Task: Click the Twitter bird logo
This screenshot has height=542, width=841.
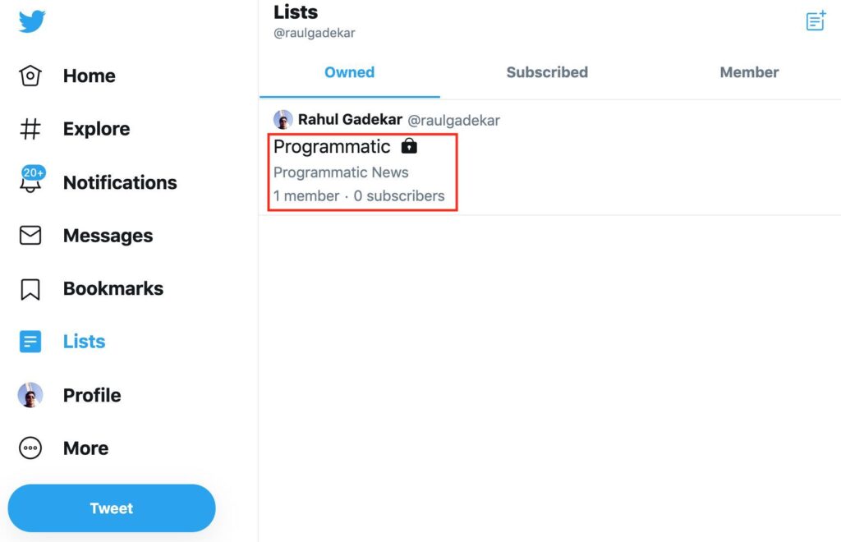Action: 30,22
